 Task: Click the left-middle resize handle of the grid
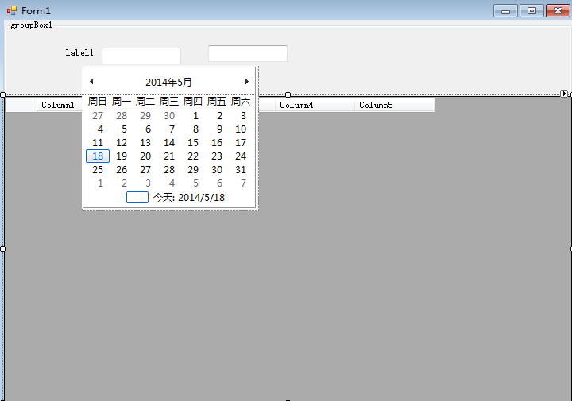pos(2,249)
